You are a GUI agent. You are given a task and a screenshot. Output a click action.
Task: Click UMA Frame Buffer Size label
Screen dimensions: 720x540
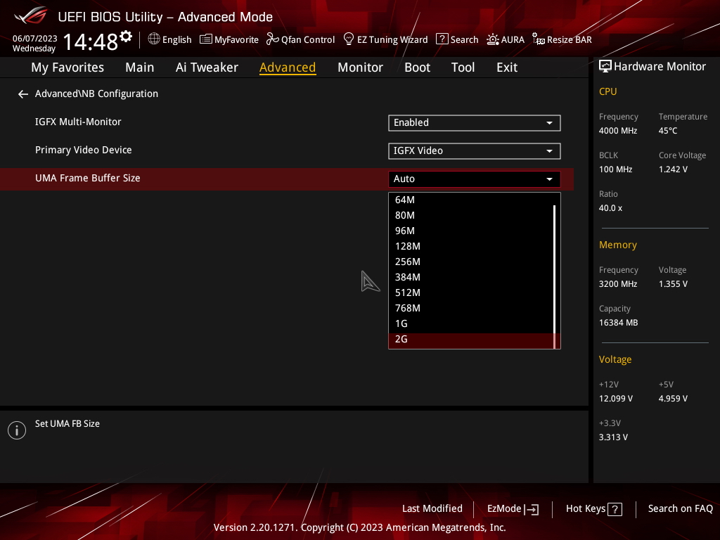88,178
